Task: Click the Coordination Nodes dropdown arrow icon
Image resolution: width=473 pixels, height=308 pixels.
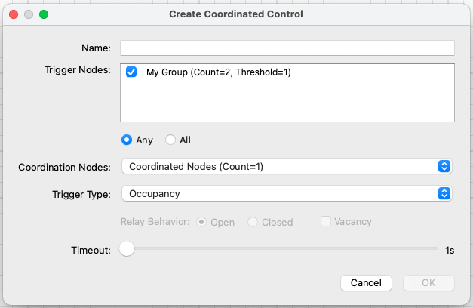Action: click(x=444, y=166)
